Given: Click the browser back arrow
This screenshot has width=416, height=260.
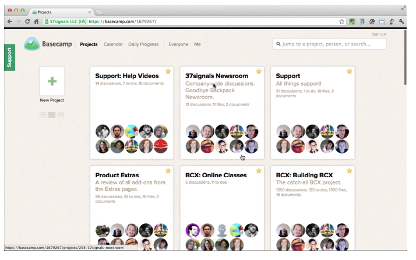Looking at the screenshot, I should [9, 22].
